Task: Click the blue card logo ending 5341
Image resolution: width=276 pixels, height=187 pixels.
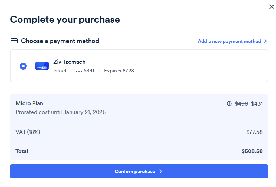Action: tap(42, 66)
